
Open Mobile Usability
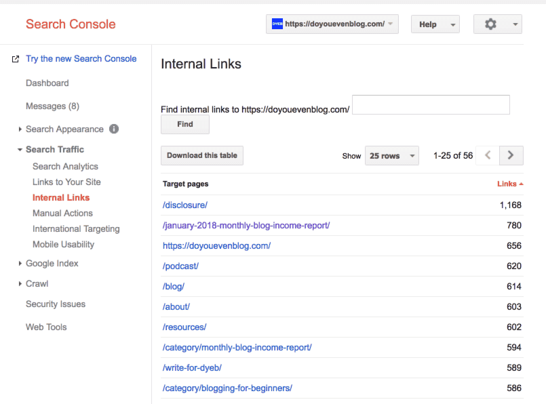63,244
